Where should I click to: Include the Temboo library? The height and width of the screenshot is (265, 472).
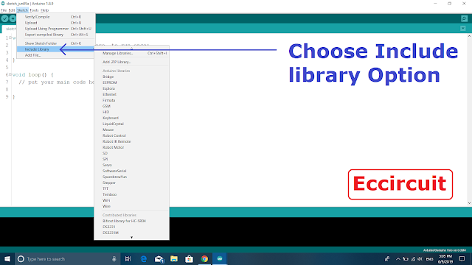point(131,194)
